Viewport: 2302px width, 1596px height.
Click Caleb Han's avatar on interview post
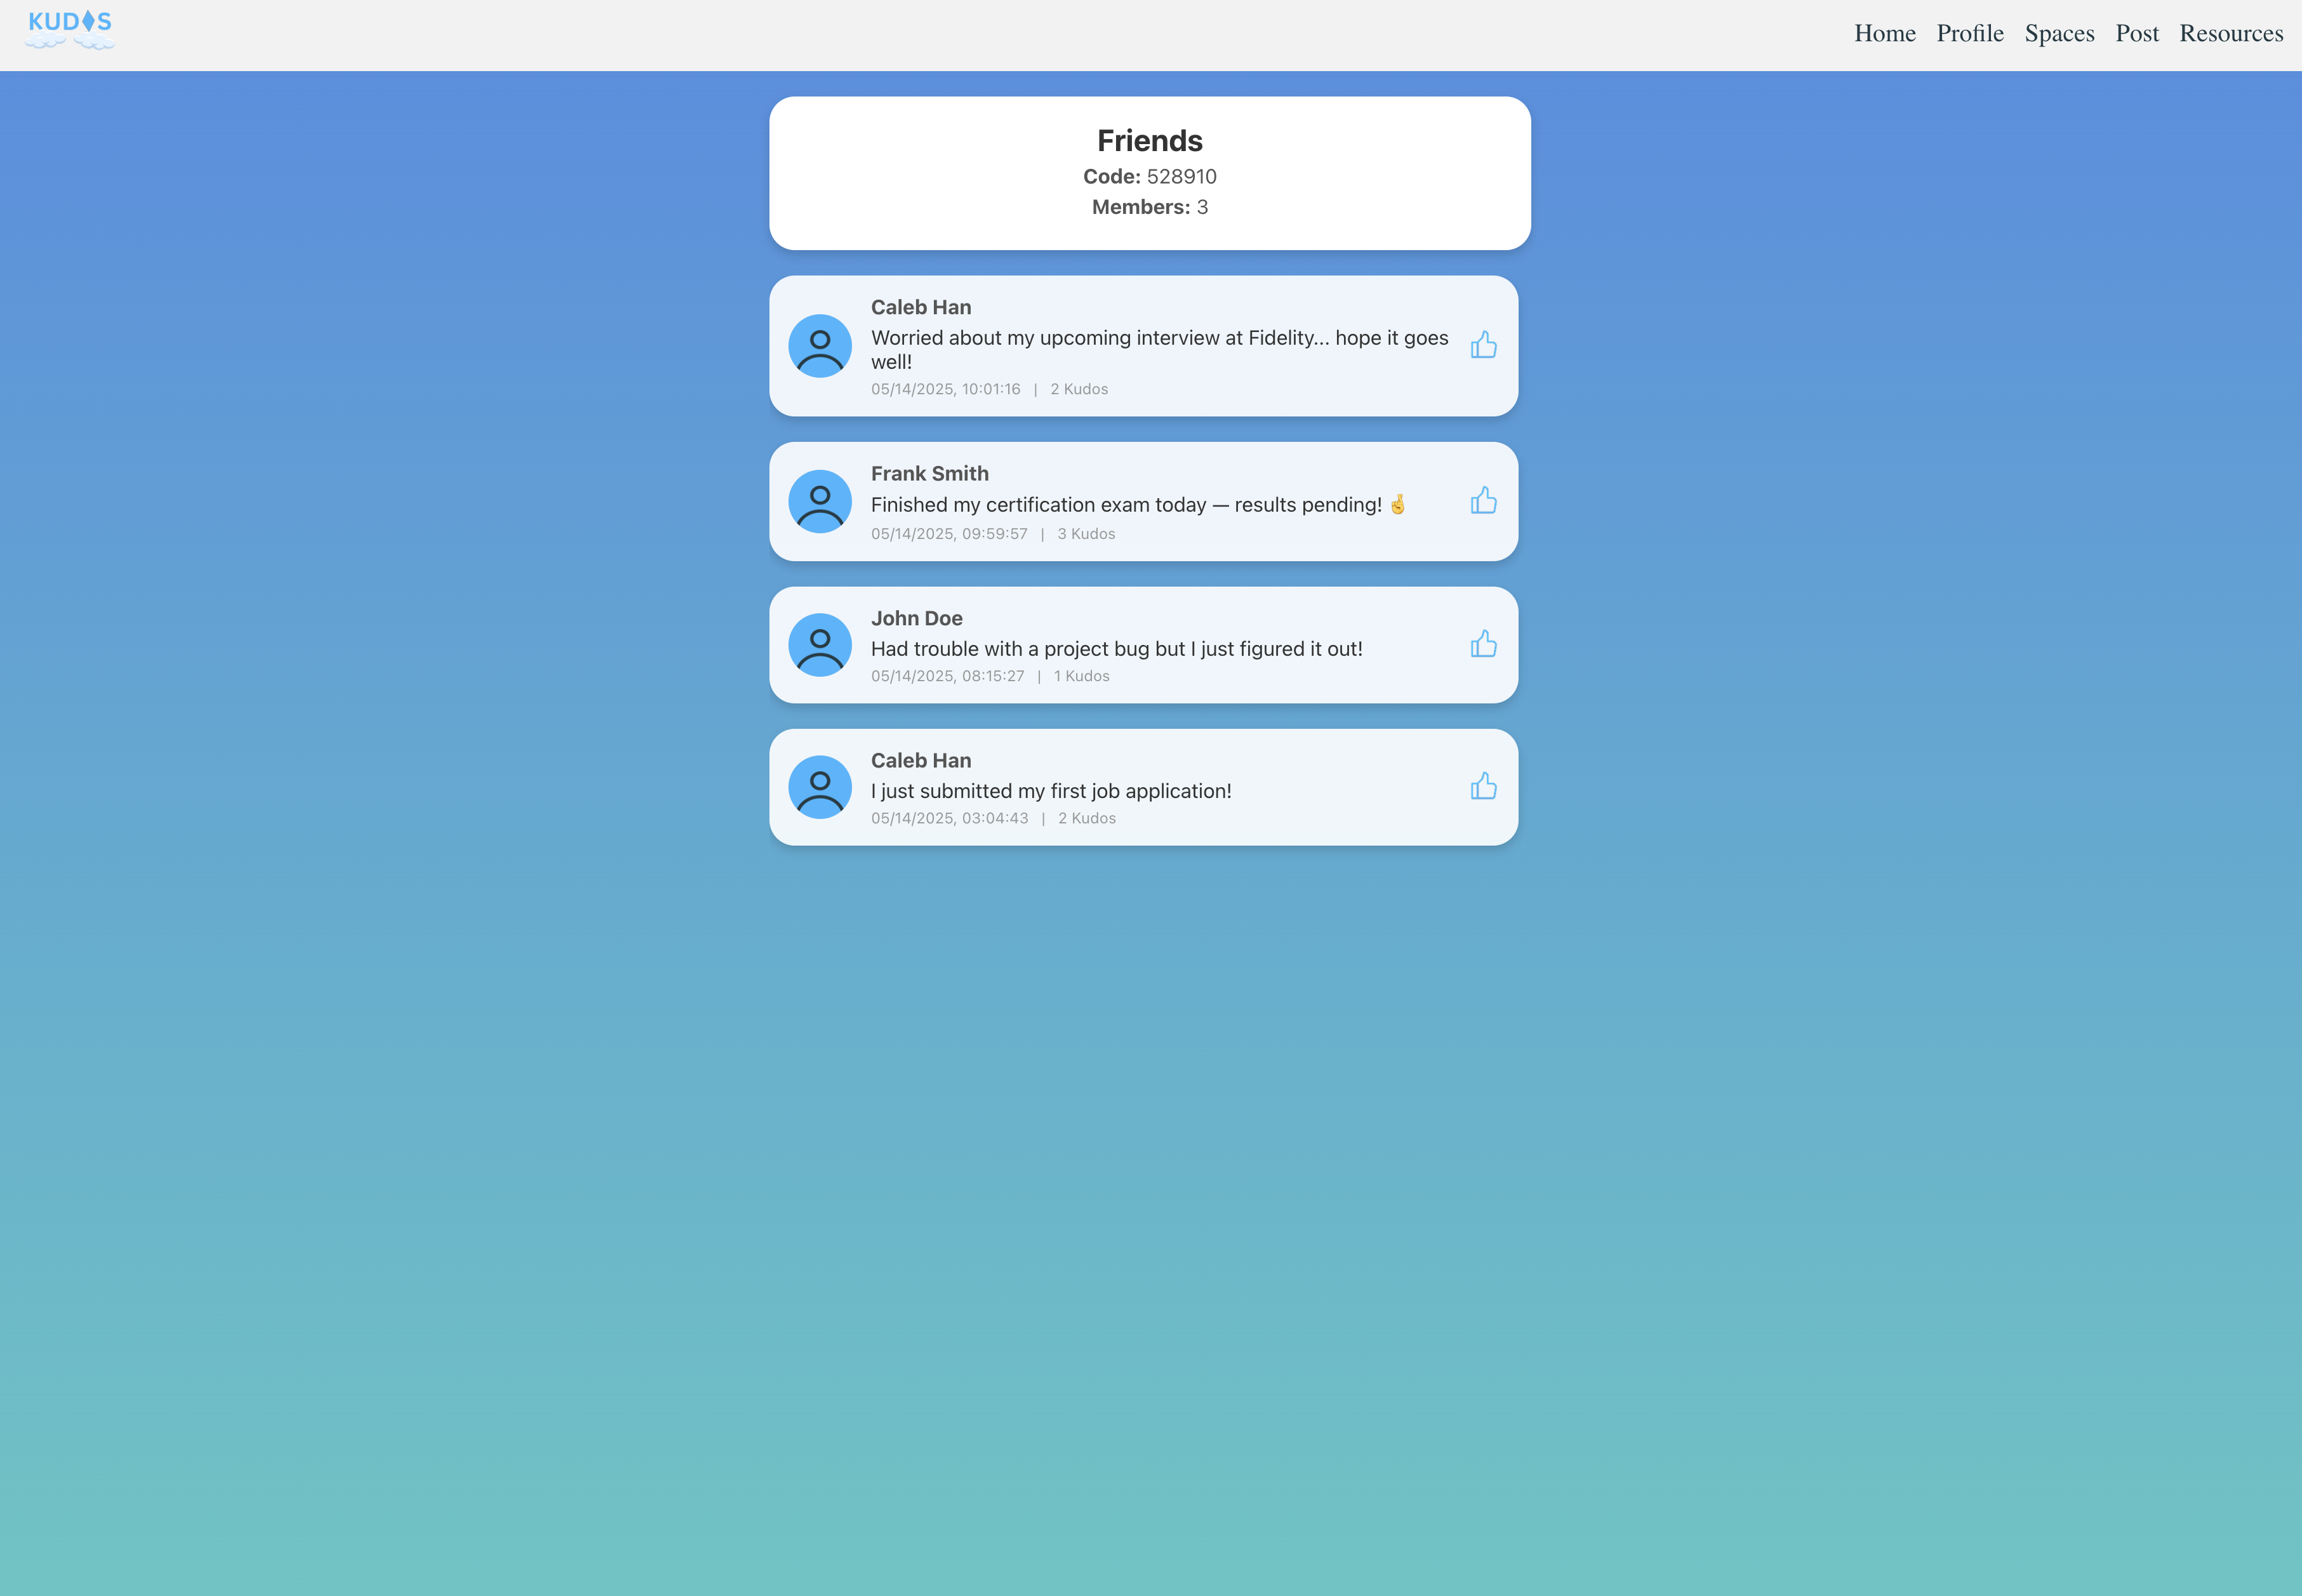point(819,346)
